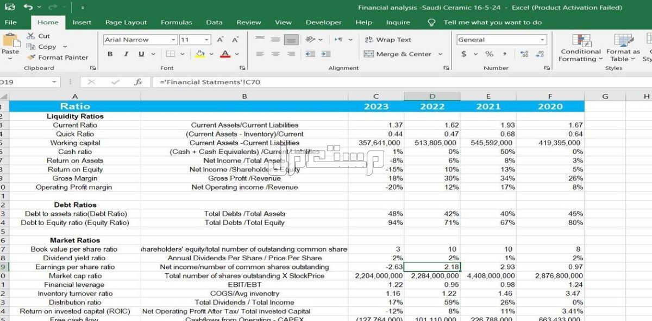Expand the General number format dropdown
Image resolution: width=652 pixels, height=321 pixels.
click(x=542, y=40)
